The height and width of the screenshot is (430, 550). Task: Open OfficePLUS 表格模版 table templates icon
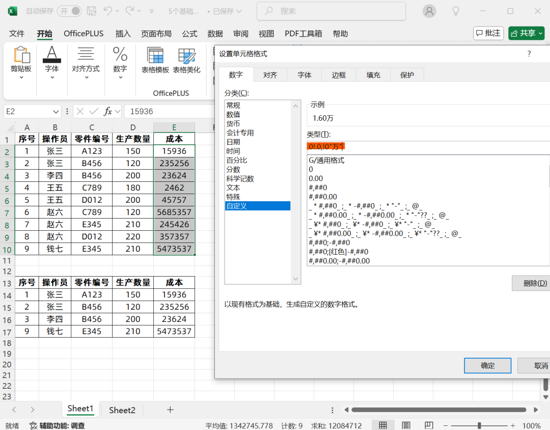point(154,59)
